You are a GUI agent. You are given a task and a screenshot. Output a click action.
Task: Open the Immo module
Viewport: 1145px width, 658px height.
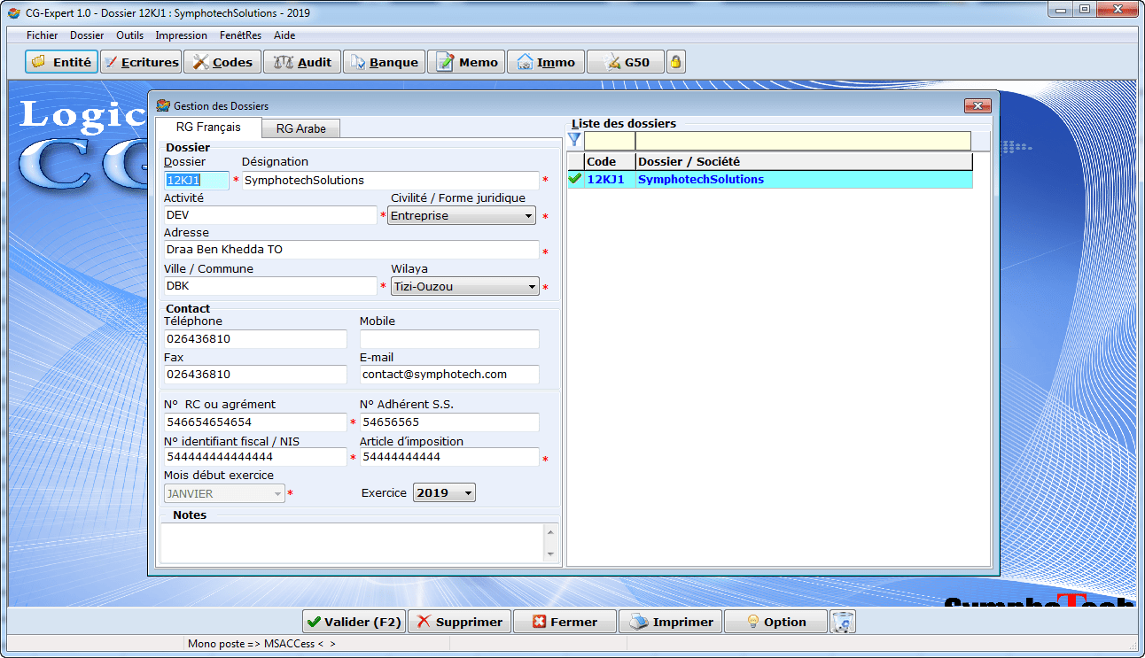(x=546, y=62)
